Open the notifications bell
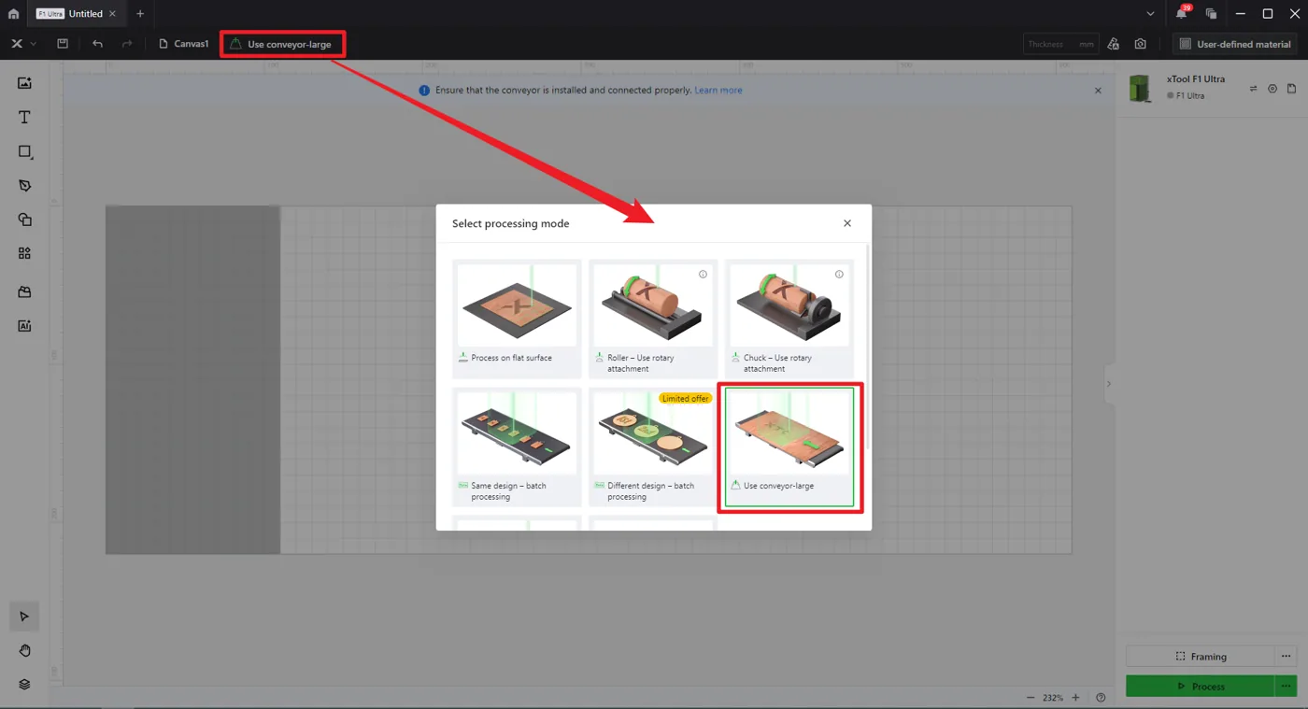This screenshot has width=1308, height=709. (1181, 14)
